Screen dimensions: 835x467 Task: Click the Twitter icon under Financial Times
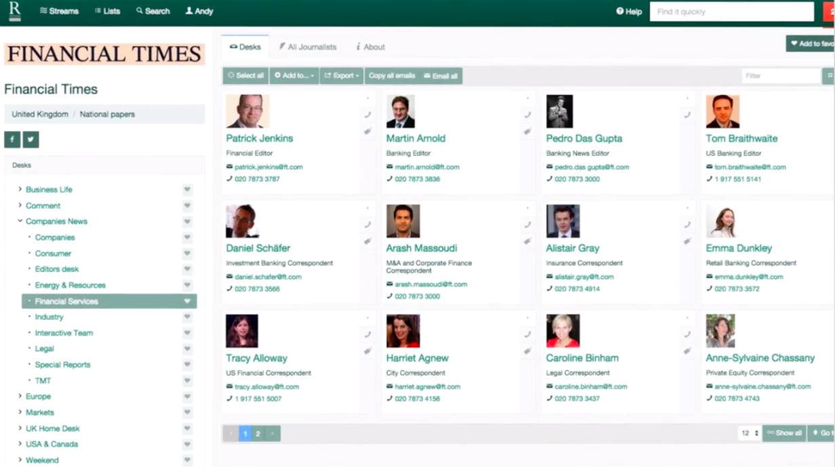click(x=31, y=139)
